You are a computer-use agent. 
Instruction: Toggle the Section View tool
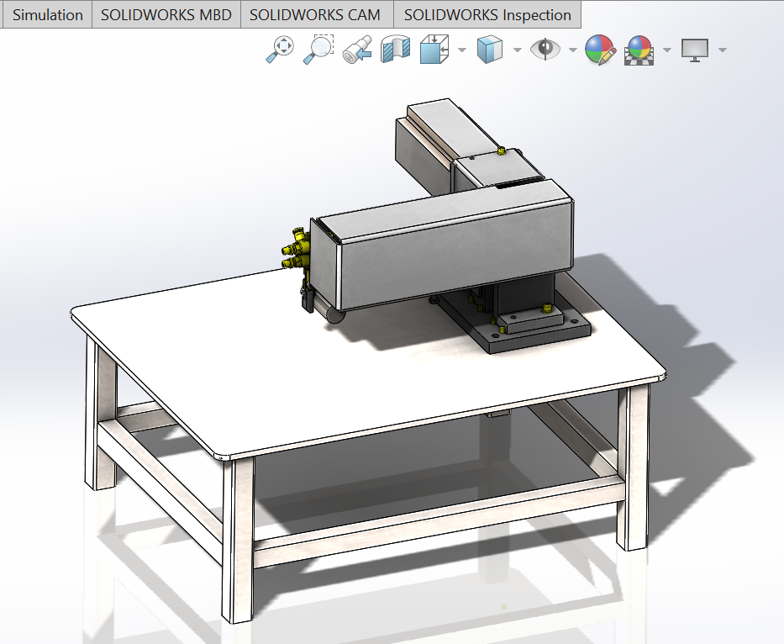pos(395,50)
